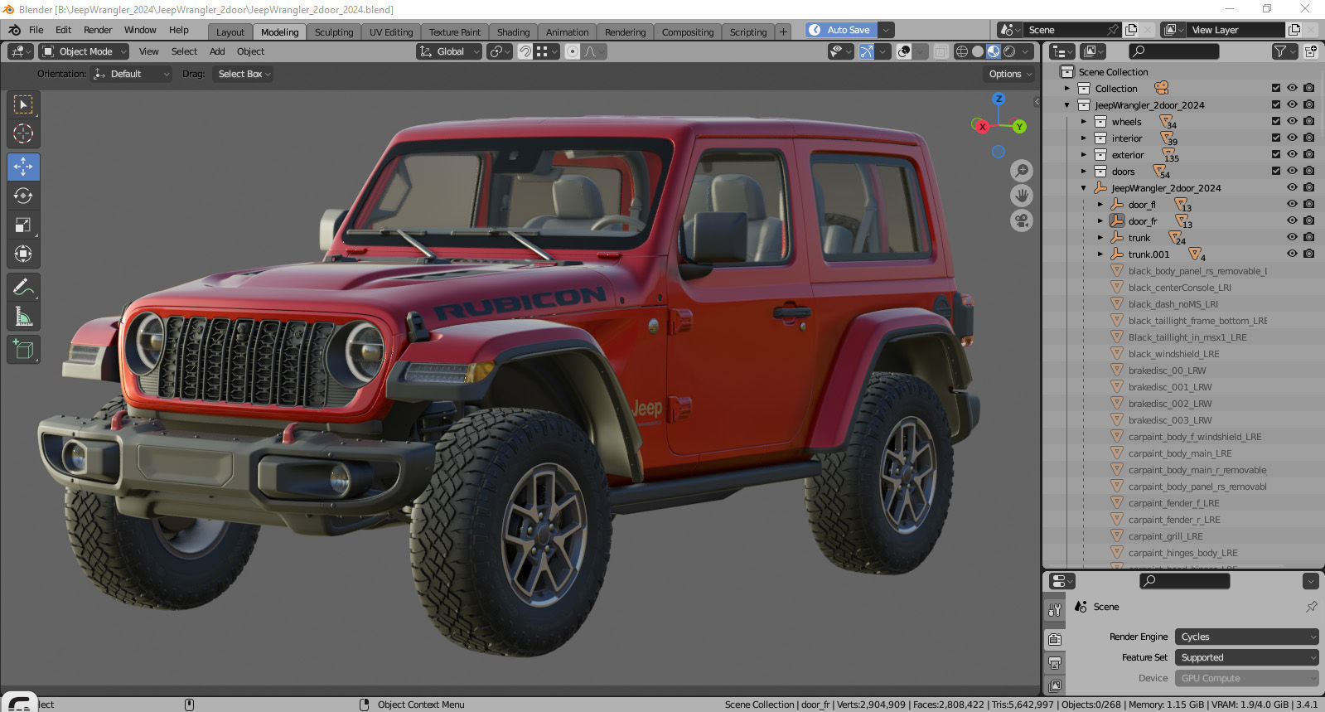Open the Feature Set Supported dropdown
This screenshot has width=1325, height=712.
click(x=1246, y=657)
